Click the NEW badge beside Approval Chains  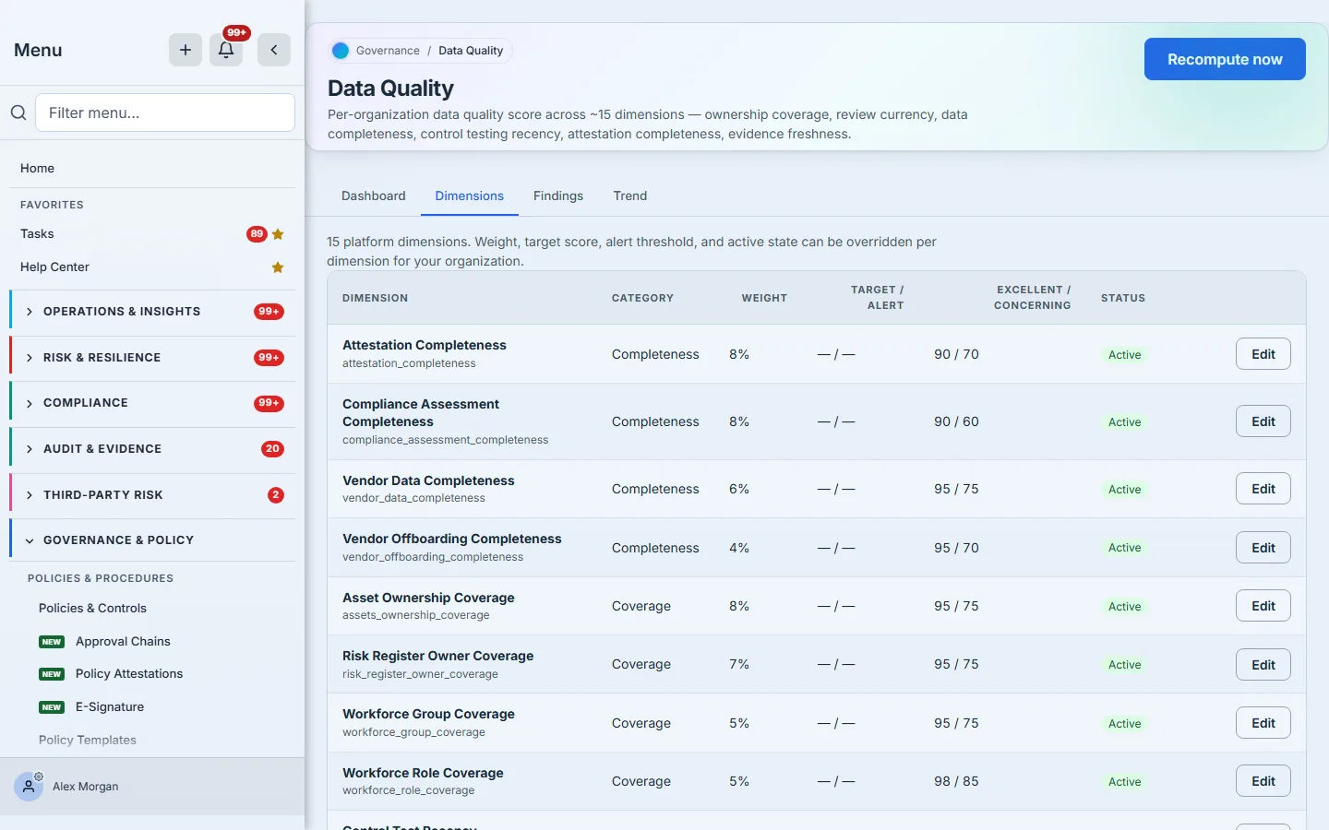click(52, 642)
